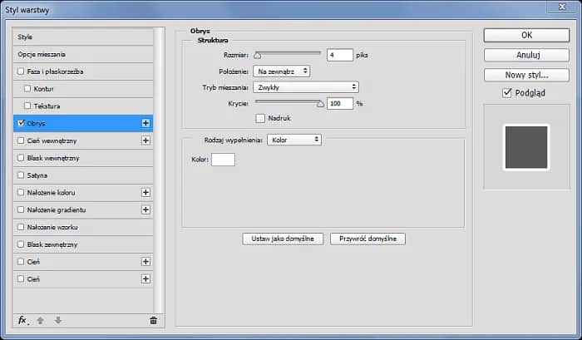Click the move effect up arrow
This screenshot has height=340, width=582.
pos(40,320)
